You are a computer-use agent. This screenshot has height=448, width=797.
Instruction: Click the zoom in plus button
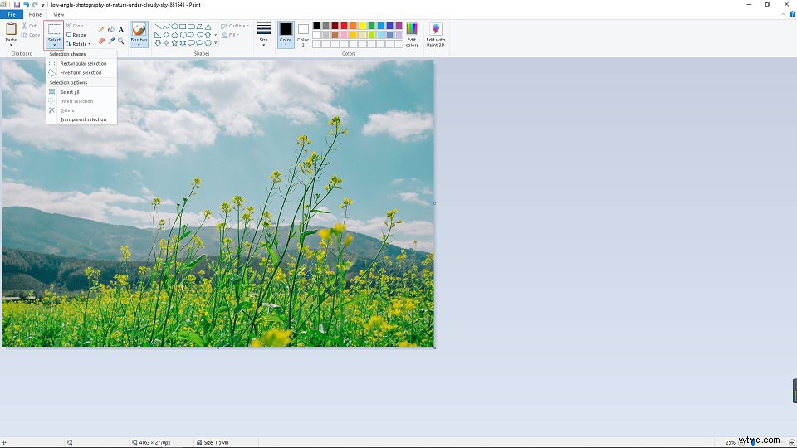[791, 442]
